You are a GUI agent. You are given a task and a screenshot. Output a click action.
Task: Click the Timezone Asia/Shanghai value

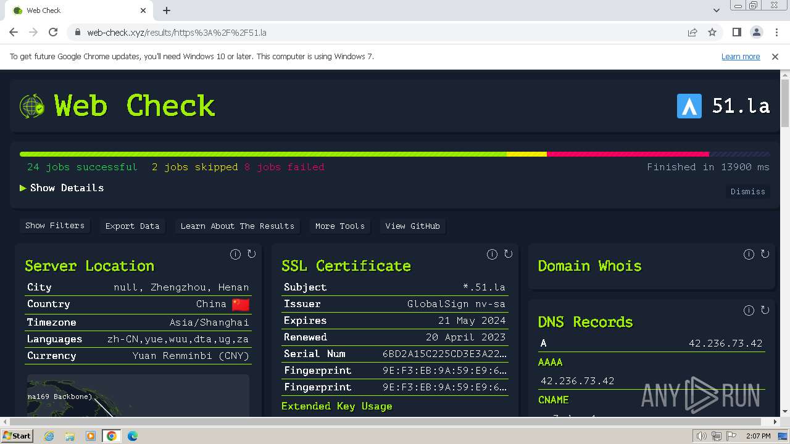coord(209,323)
